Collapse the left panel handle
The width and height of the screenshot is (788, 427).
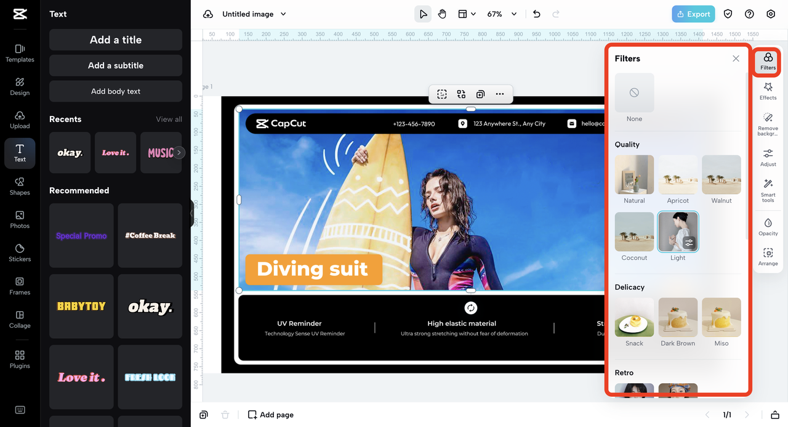[x=191, y=213]
